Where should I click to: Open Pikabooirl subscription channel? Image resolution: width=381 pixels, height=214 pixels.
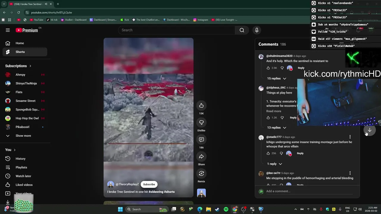pyautogui.click(x=25, y=127)
